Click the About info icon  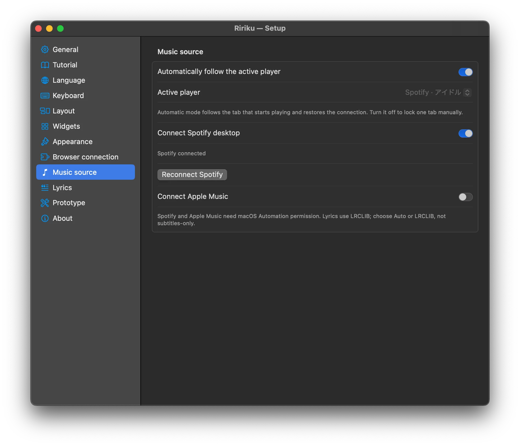(45, 218)
